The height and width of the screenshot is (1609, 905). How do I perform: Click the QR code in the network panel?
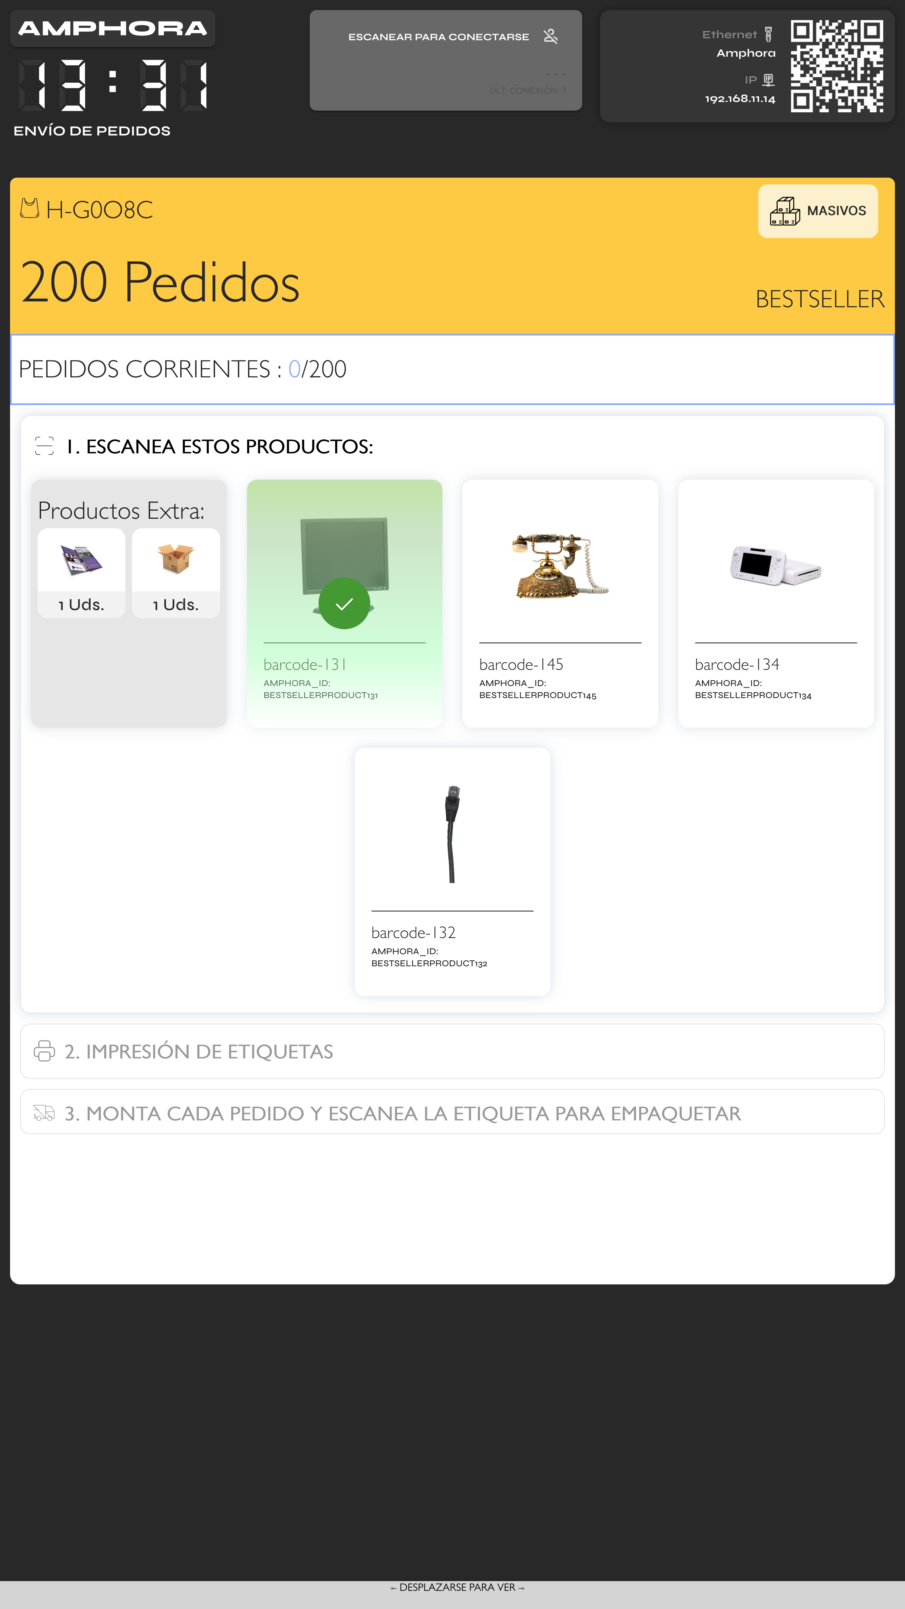[x=837, y=66]
